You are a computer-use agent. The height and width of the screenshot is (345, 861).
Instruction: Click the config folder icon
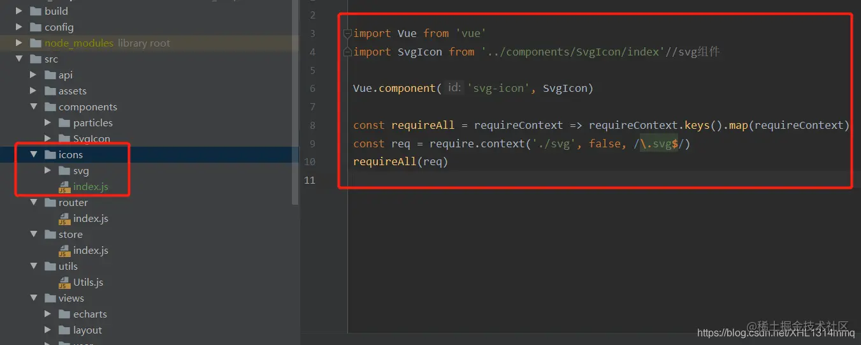[36, 27]
